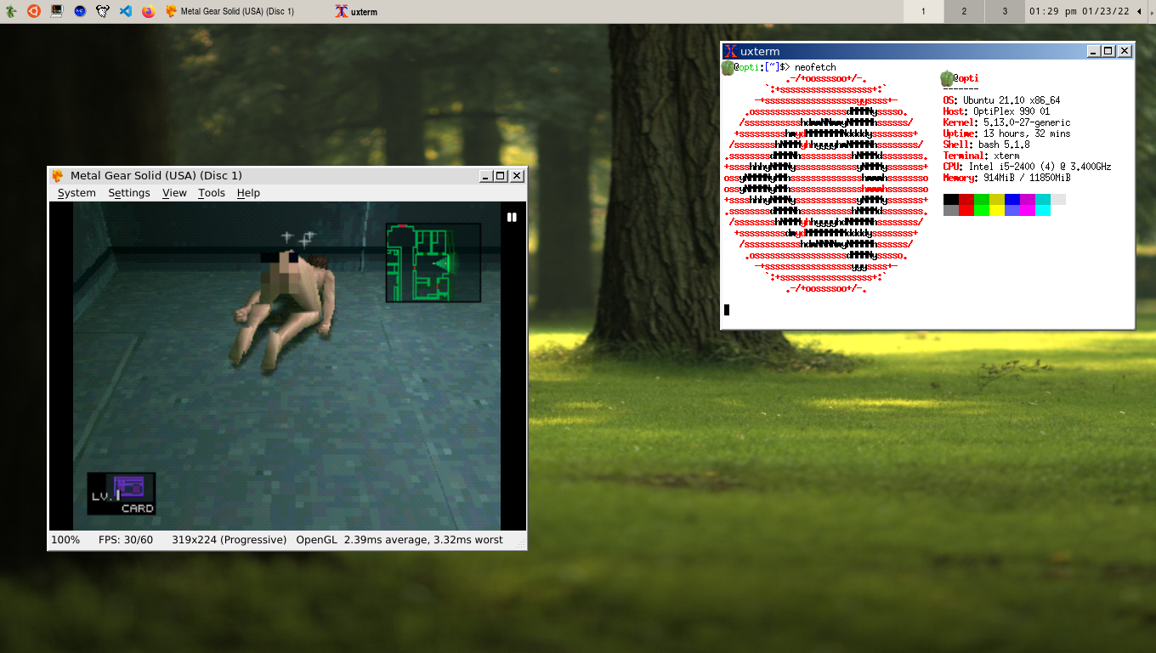Screen dimensions: 1156x653
Task: Switch to workspace 1
Action: coord(923,11)
